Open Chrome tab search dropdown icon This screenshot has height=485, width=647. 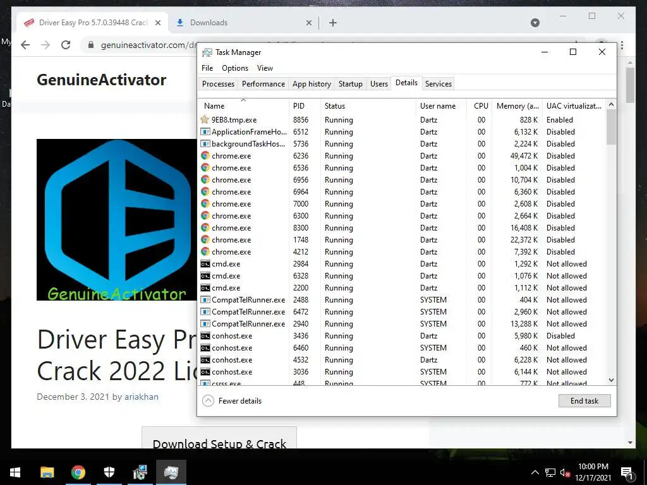[x=535, y=23]
